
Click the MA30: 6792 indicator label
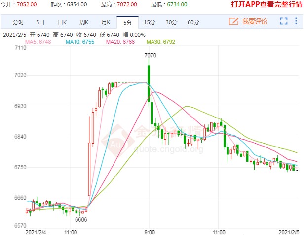161,42
